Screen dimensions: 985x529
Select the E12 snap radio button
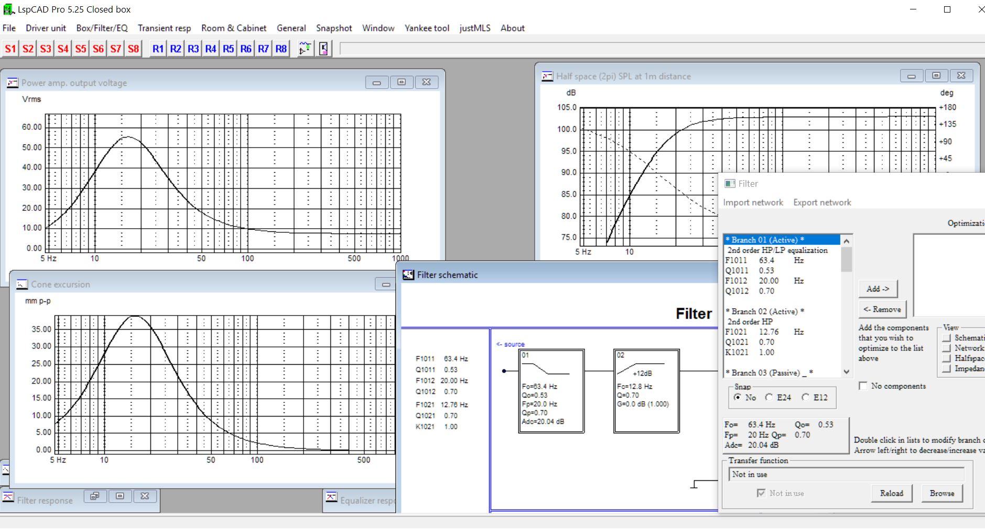(806, 397)
